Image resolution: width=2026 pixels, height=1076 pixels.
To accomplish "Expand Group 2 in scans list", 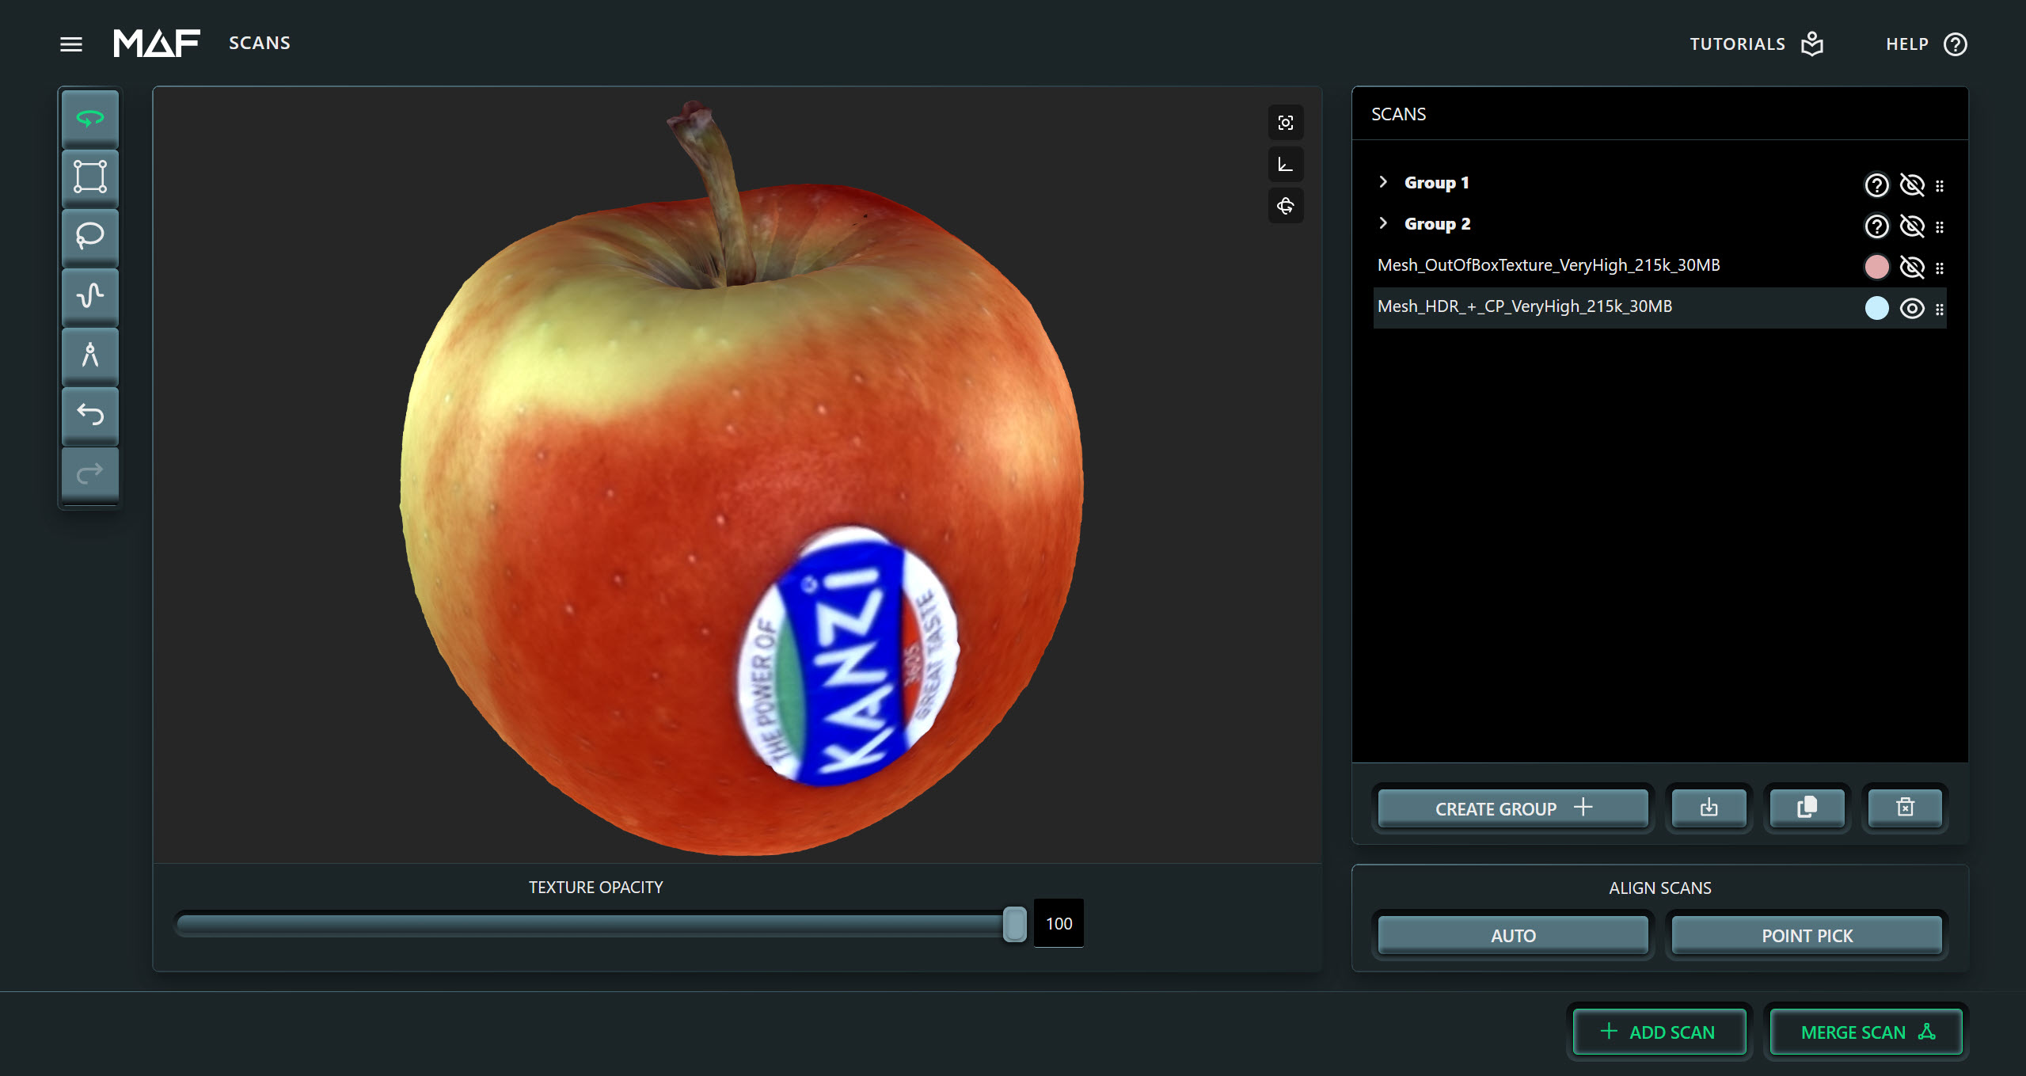I will click(1382, 223).
